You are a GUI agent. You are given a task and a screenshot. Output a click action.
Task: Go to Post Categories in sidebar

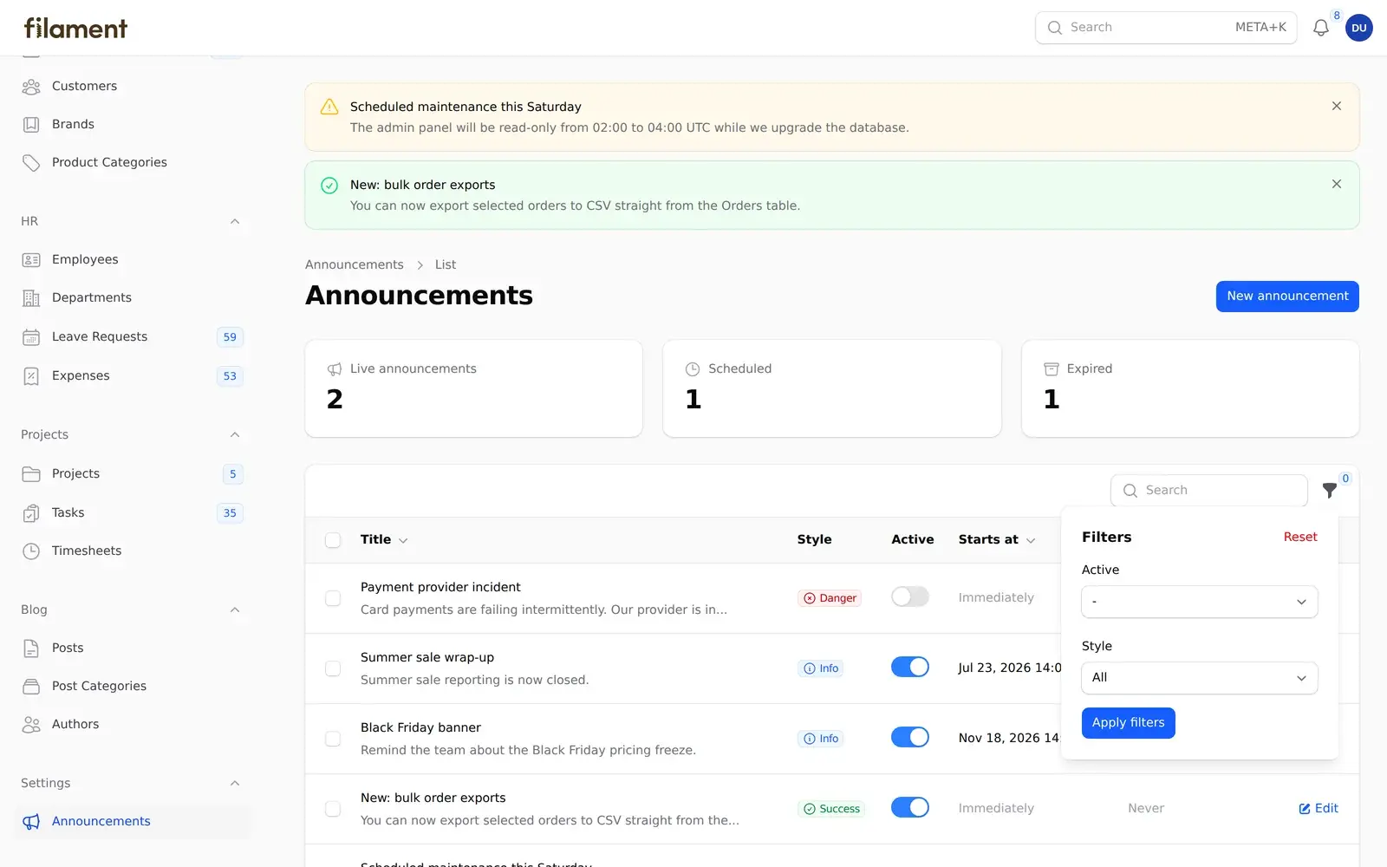(133, 687)
